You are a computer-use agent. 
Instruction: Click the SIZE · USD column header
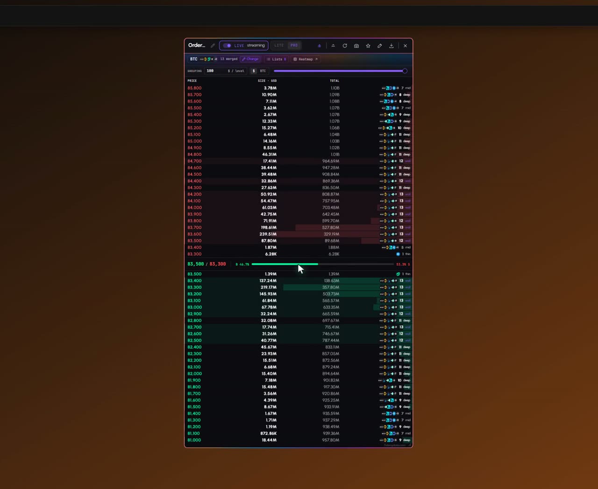267,81
